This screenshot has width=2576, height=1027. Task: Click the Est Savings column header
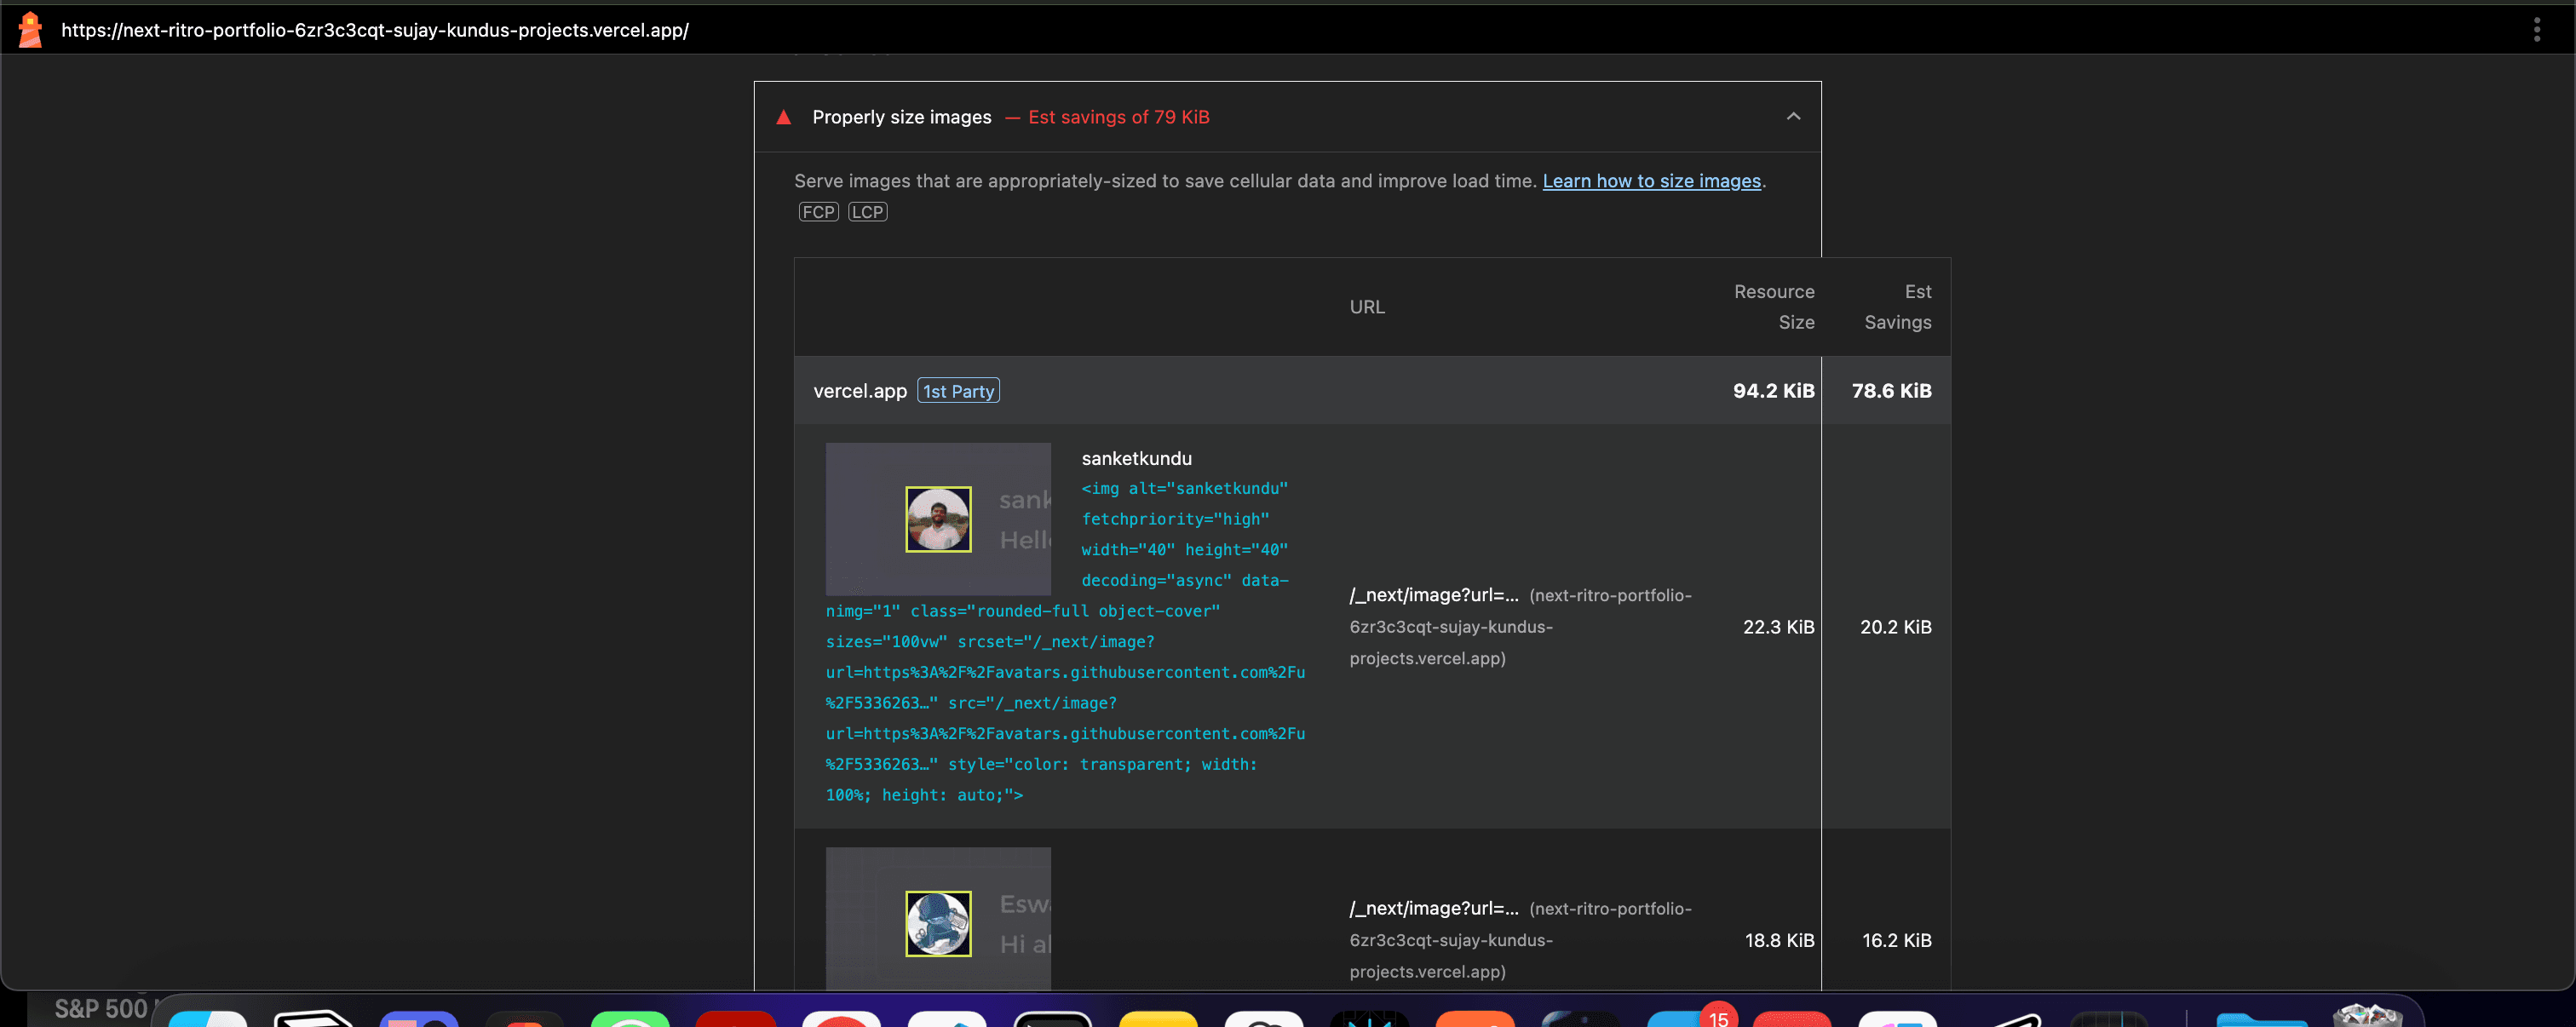tap(1897, 307)
